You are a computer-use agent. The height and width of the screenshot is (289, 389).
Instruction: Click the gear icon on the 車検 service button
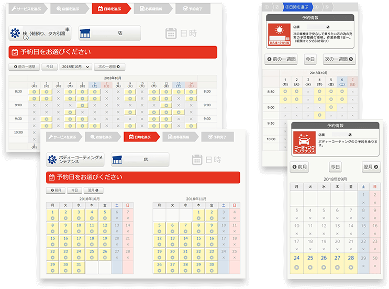click(15, 33)
